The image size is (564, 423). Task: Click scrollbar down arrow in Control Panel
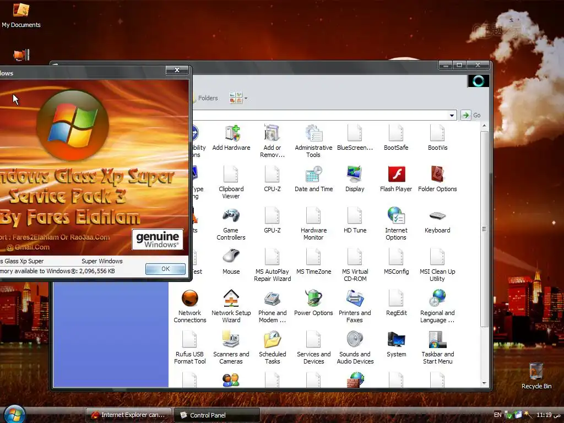[x=484, y=383]
